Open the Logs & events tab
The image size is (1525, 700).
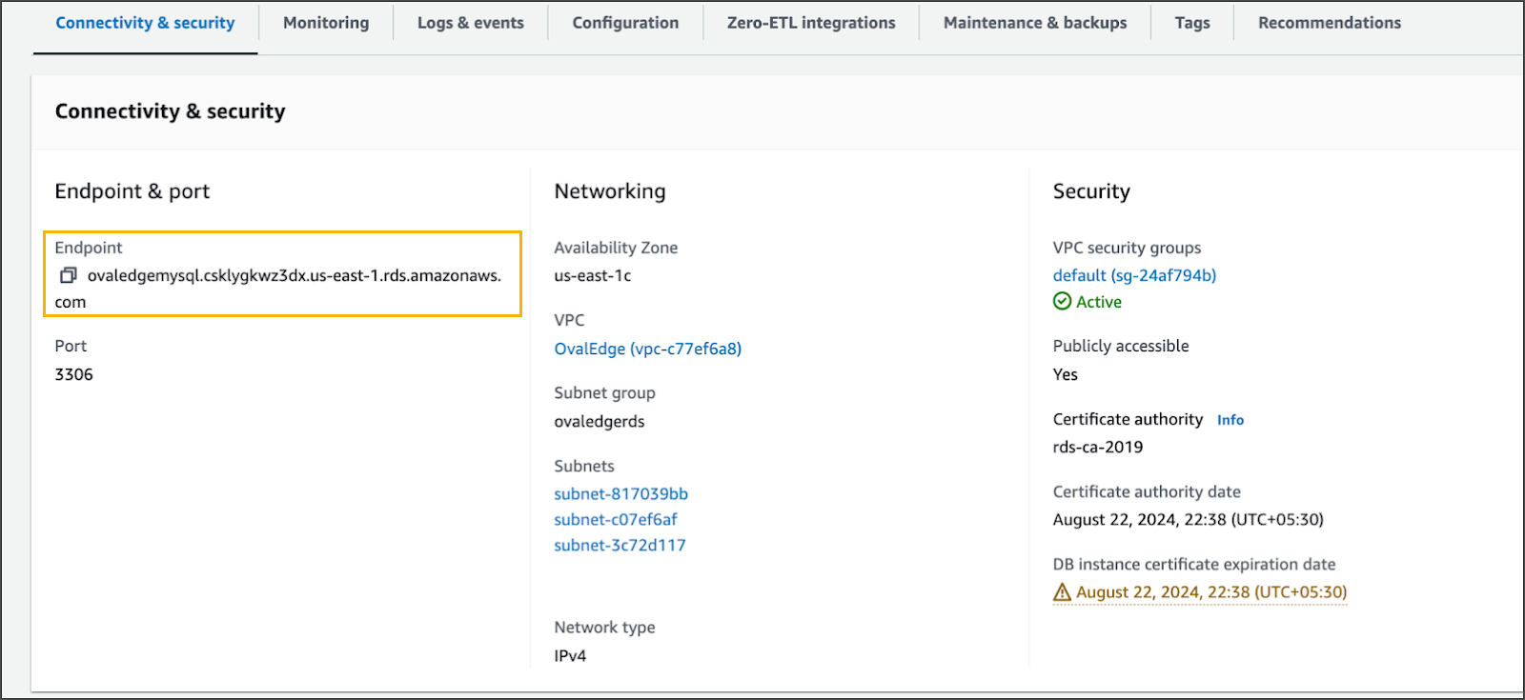coord(470,23)
